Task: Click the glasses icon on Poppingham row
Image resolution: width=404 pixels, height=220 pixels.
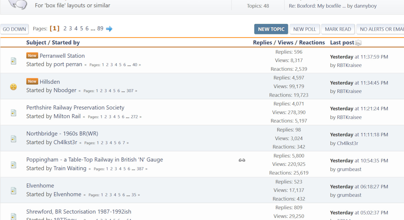Action: tap(242, 160)
